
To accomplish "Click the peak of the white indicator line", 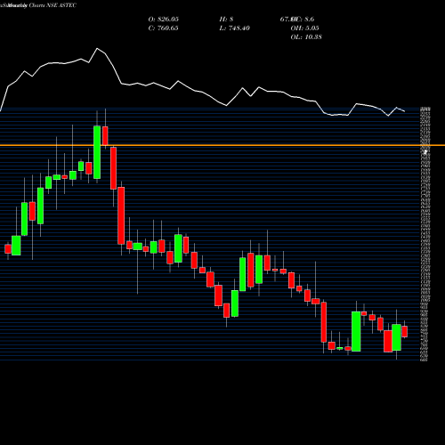I will [97, 48].
